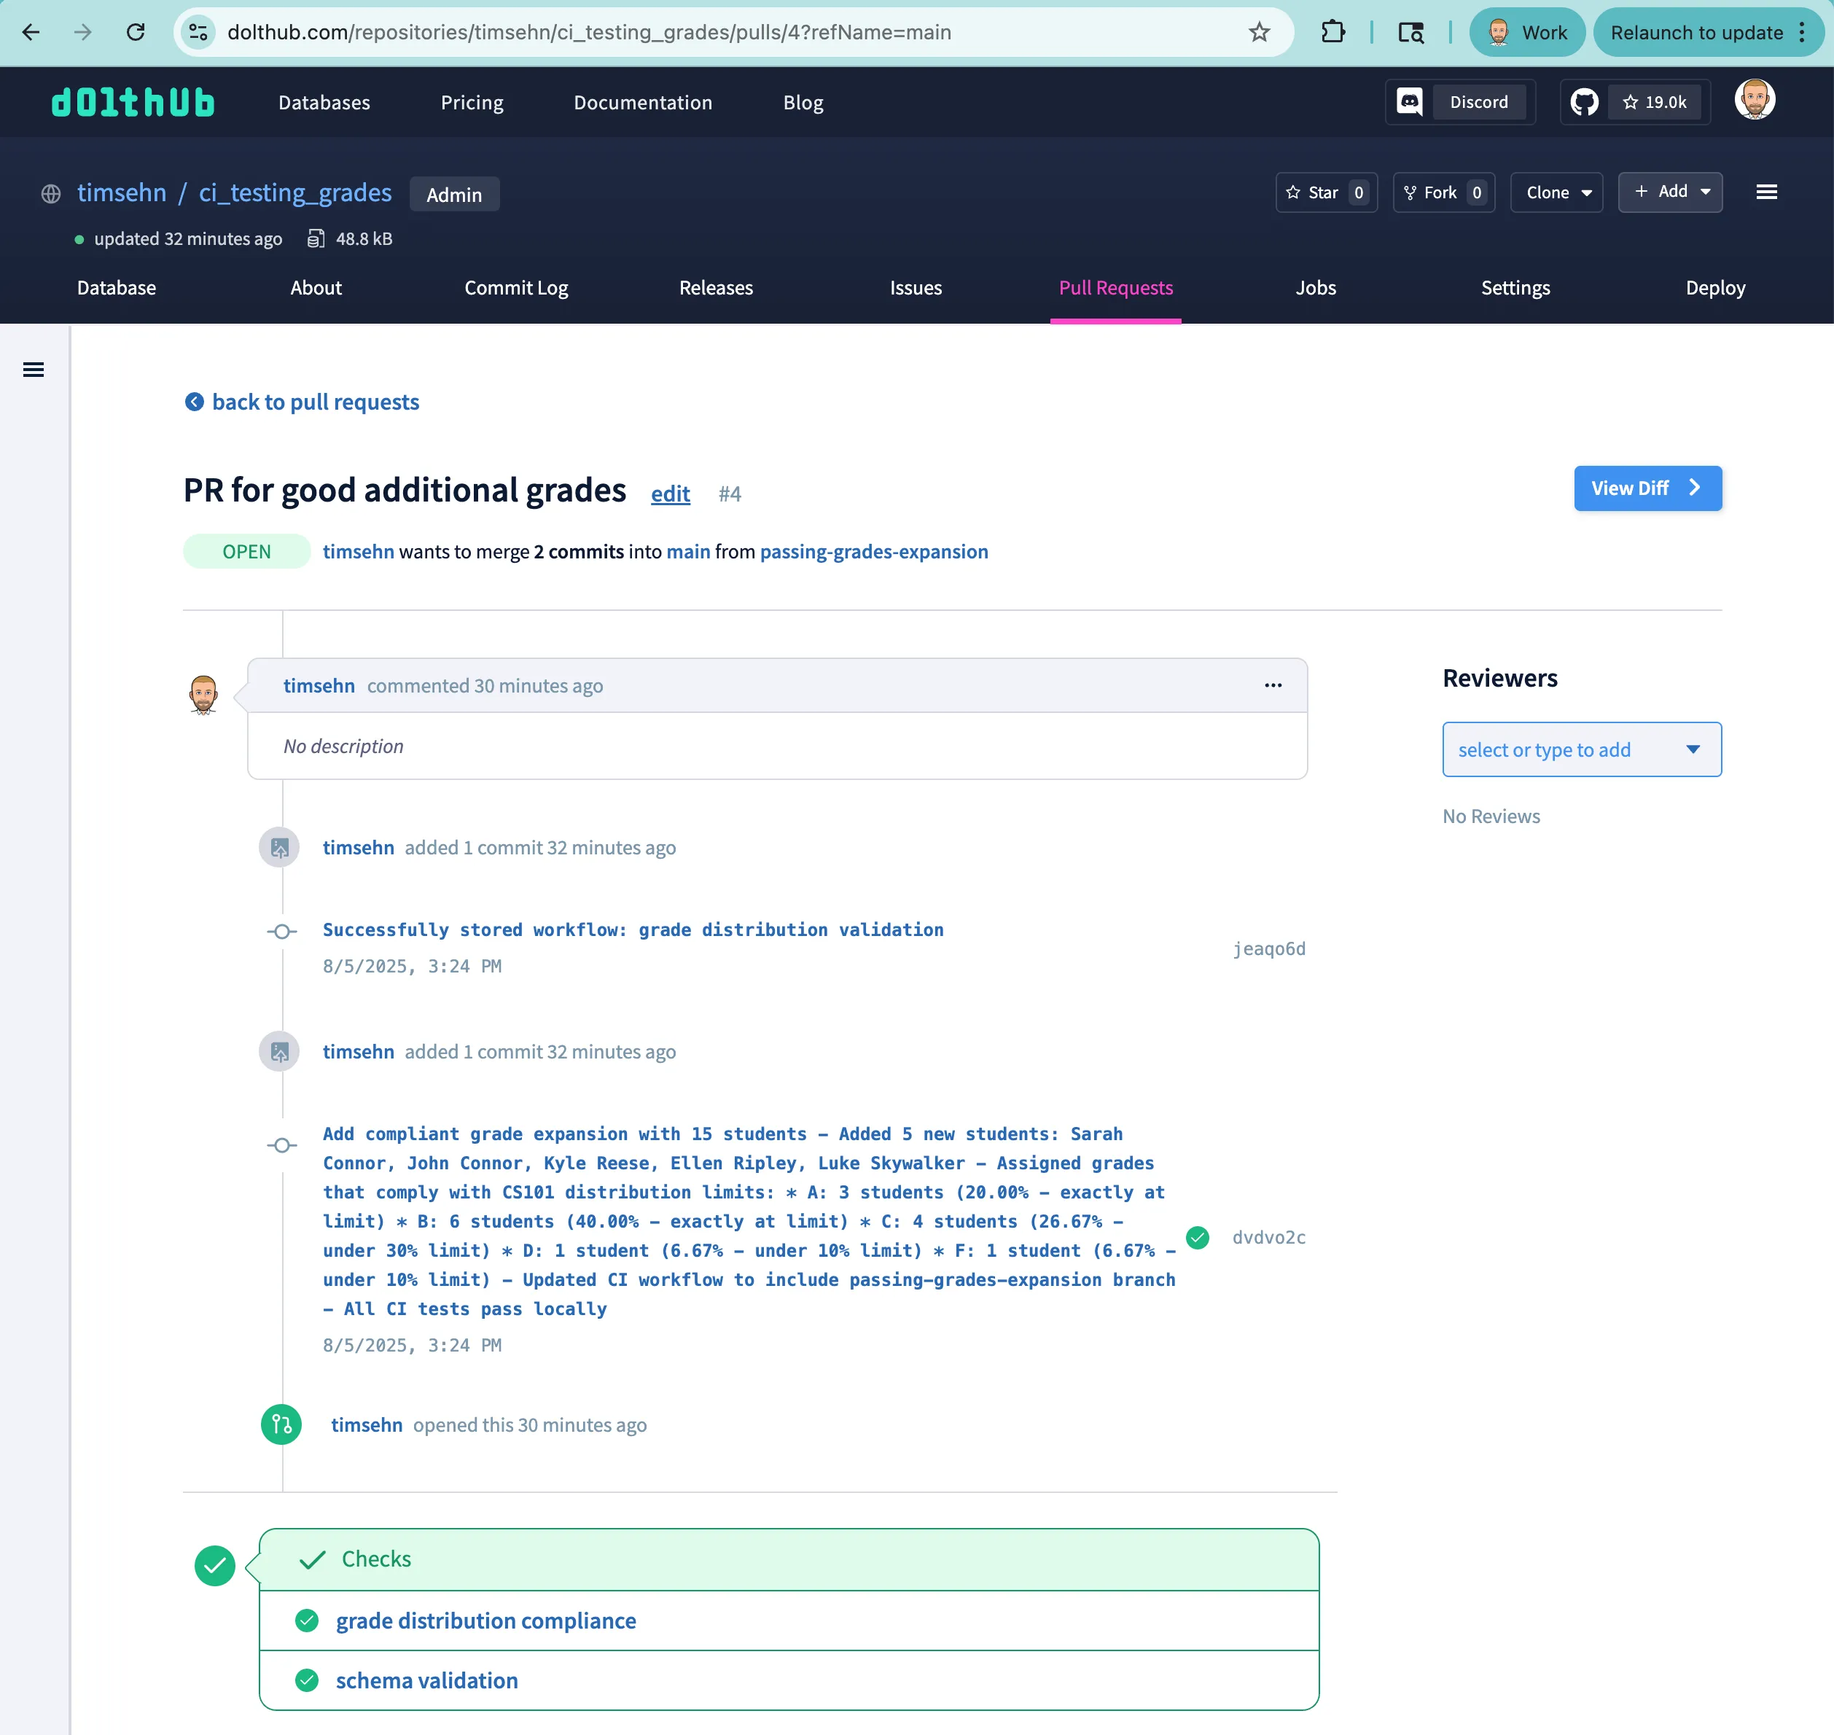
Task: Open the Clone dropdown
Action: click(1556, 192)
